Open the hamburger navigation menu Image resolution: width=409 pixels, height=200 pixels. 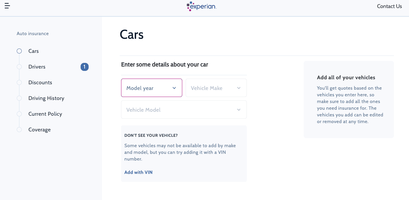[7, 6]
